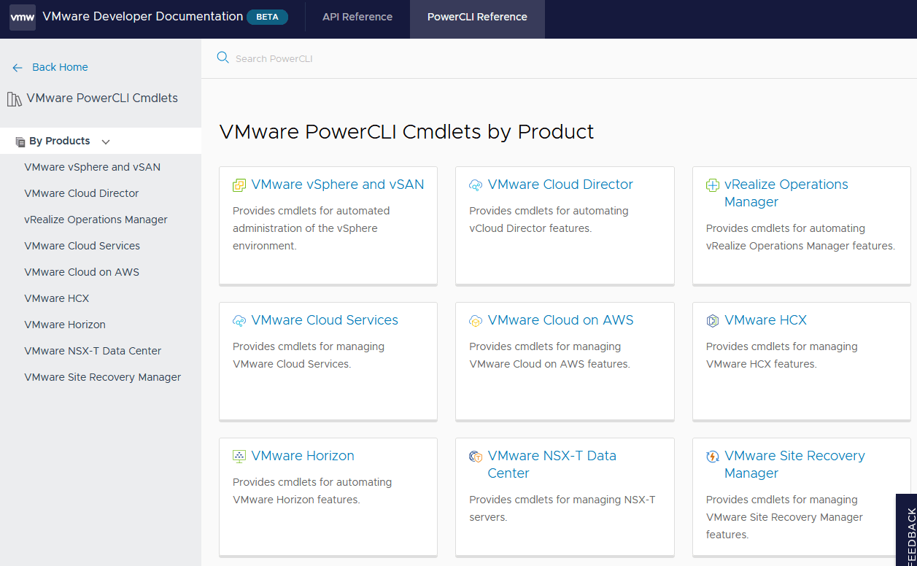The height and width of the screenshot is (566, 917).
Task: Open the Feedback side tab
Action: (x=907, y=530)
